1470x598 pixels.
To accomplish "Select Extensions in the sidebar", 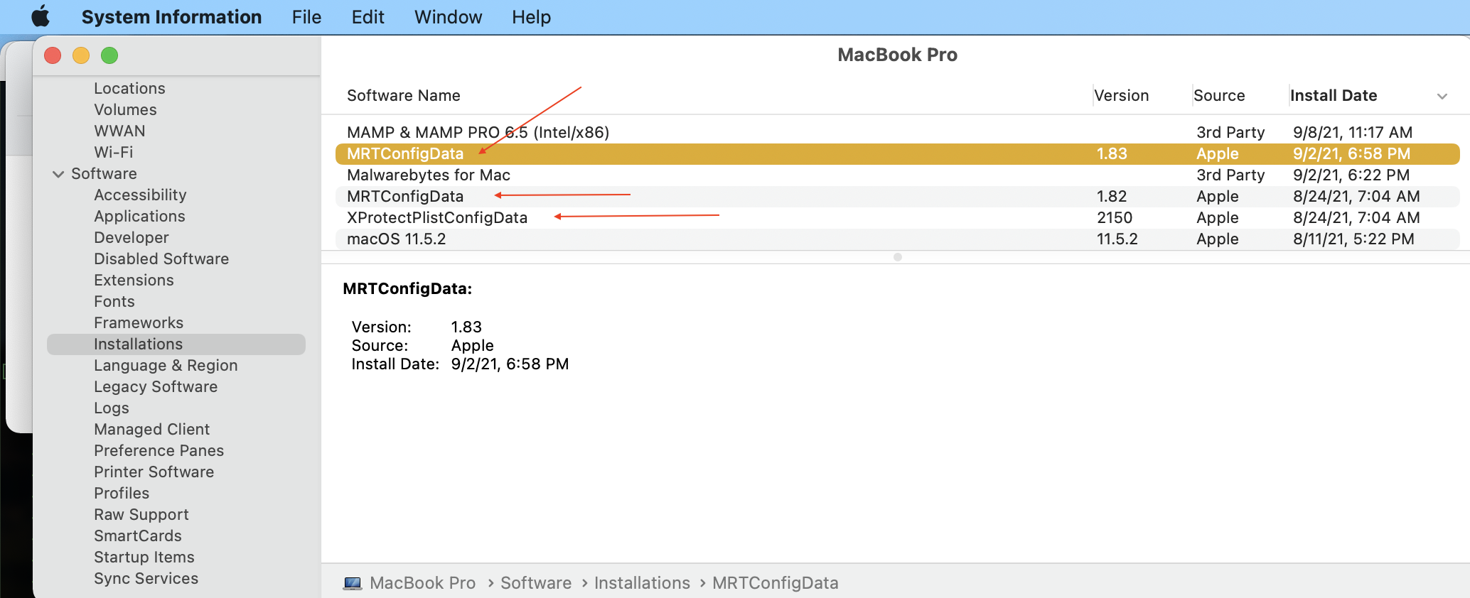I will click(x=134, y=280).
